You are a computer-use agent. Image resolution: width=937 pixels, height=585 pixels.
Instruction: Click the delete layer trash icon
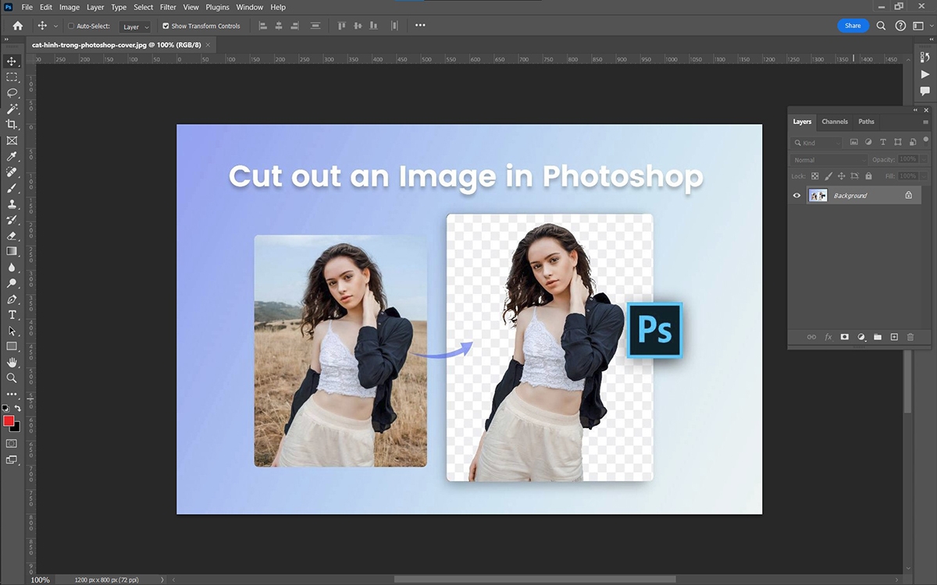910,337
